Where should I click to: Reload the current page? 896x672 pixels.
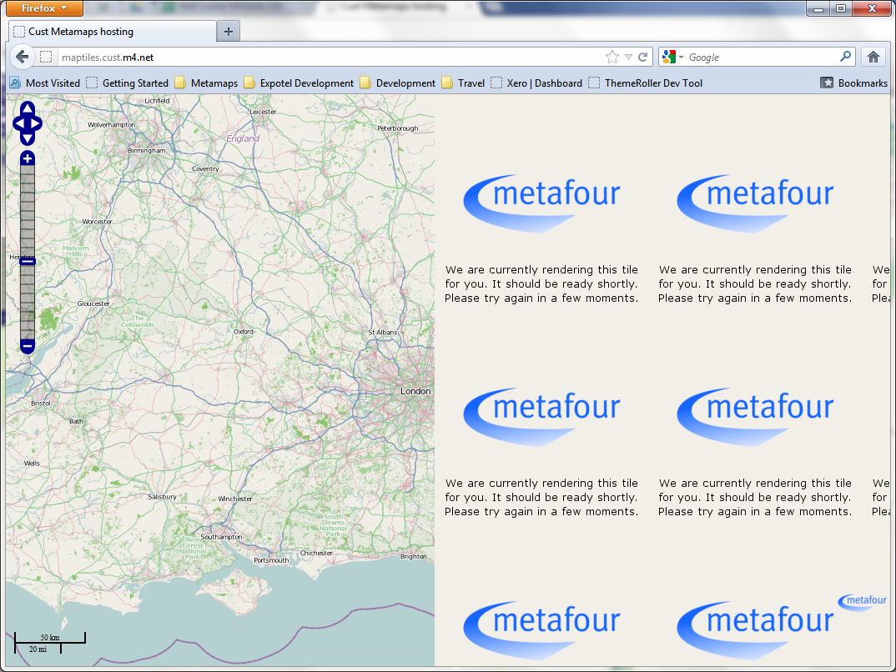pos(643,57)
